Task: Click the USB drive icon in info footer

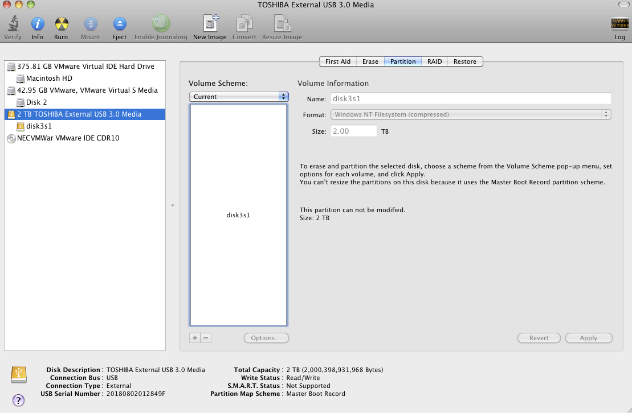Action: point(19,374)
